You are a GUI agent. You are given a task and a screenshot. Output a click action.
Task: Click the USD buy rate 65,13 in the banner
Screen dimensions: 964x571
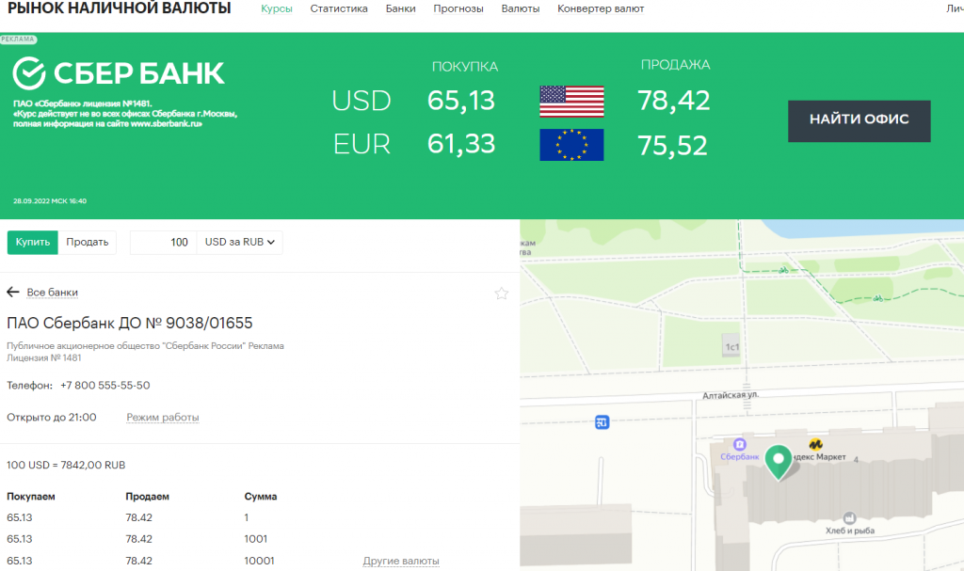point(461,101)
